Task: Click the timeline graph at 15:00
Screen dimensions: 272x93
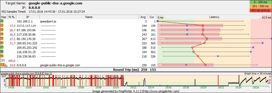Action: click(x=28, y=80)
